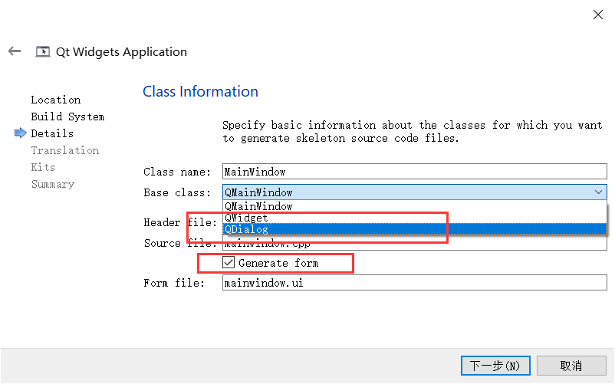Click the Base class label
The image size is (615, 384).
tap(177, 193)
